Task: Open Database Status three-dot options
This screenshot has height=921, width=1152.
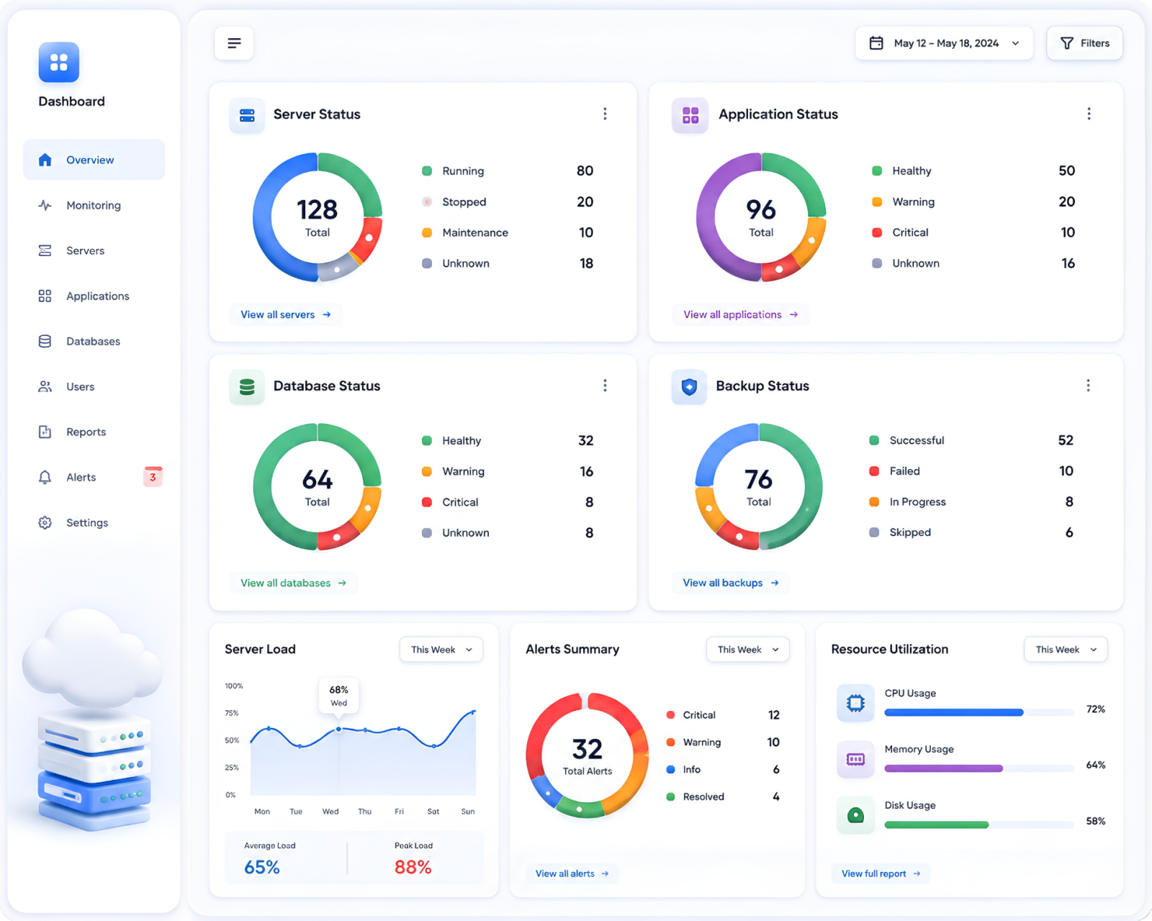Action: click(605, 386)
